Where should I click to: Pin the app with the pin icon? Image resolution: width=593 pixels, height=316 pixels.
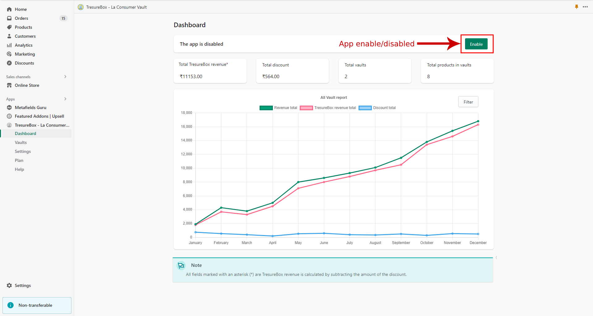pyautogui.click(x=577, y=7)
